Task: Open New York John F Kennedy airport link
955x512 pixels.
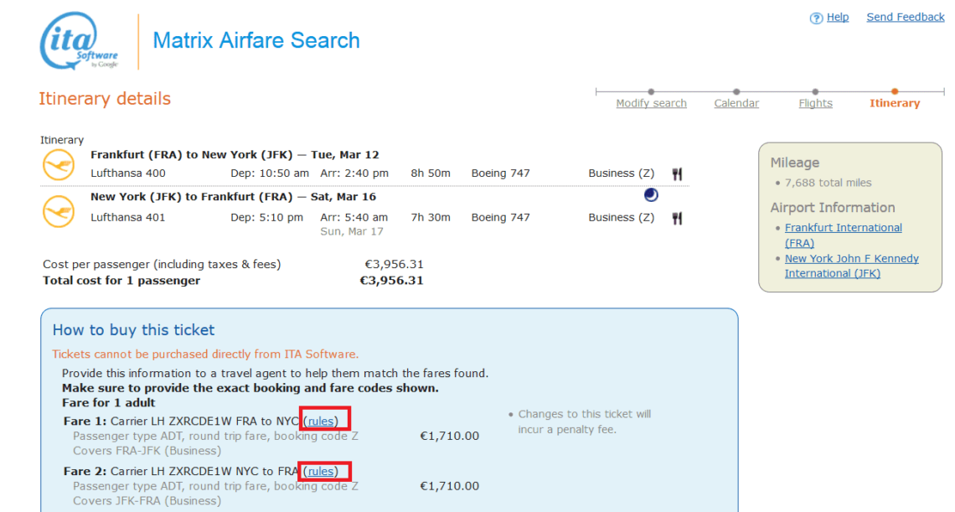Action: coord(851,266)
